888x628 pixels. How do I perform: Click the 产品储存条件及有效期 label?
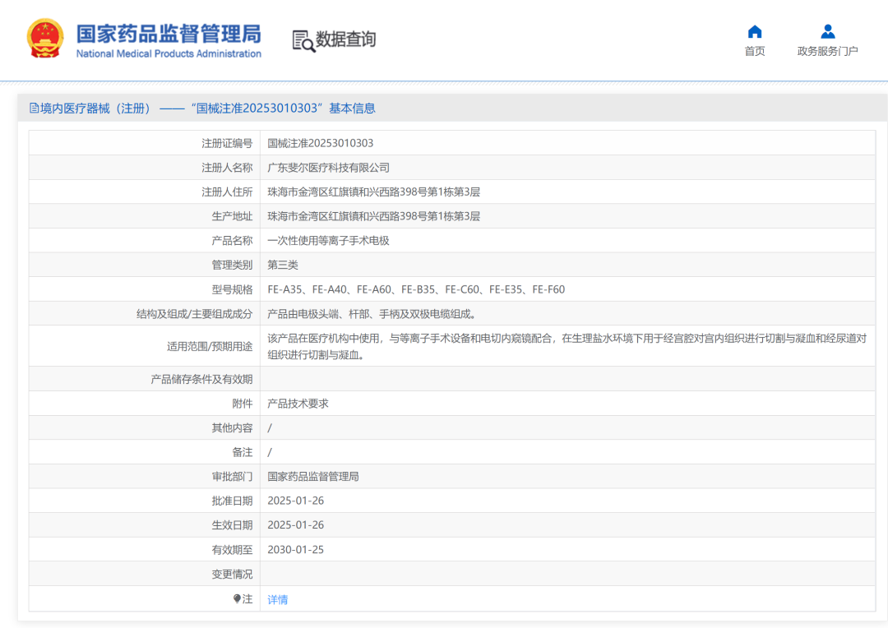(x=201, y=380)
